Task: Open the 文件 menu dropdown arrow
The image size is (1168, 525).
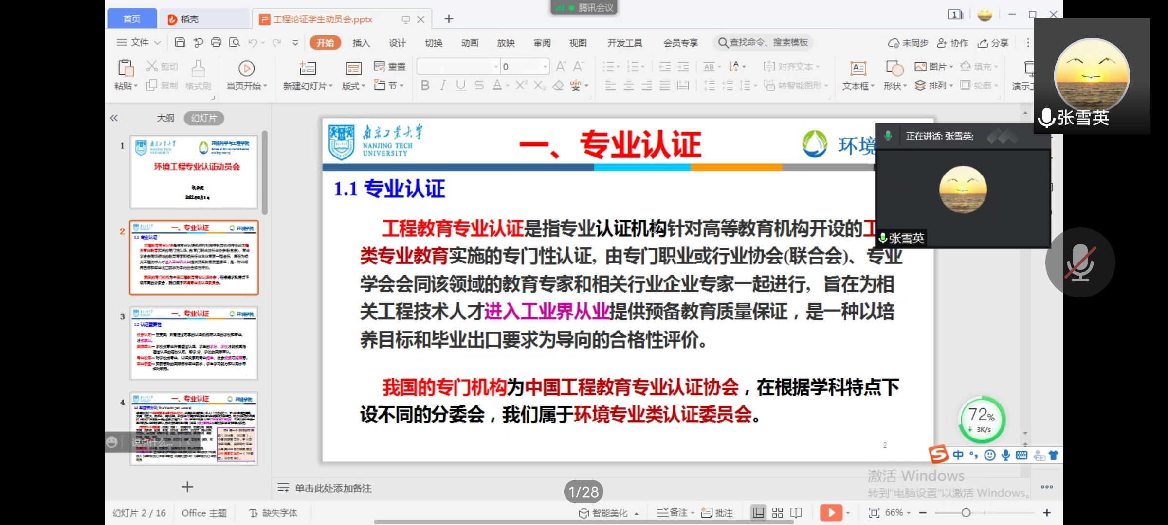Action: [x=158, y=43]
